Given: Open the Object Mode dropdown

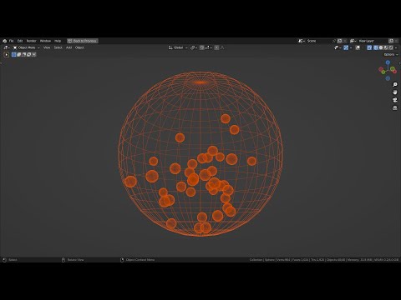Looking at the screenshot, I should pyautogui.click(x=26, y=47).
